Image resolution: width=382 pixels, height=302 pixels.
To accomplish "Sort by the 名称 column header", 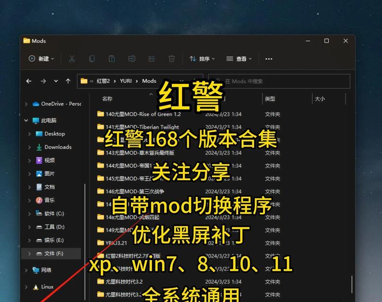I will [x=108, y=99].
